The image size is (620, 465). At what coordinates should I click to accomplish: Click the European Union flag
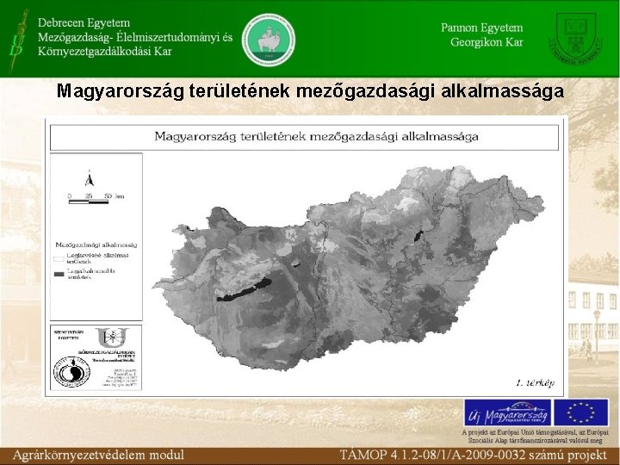coord(581,412)
